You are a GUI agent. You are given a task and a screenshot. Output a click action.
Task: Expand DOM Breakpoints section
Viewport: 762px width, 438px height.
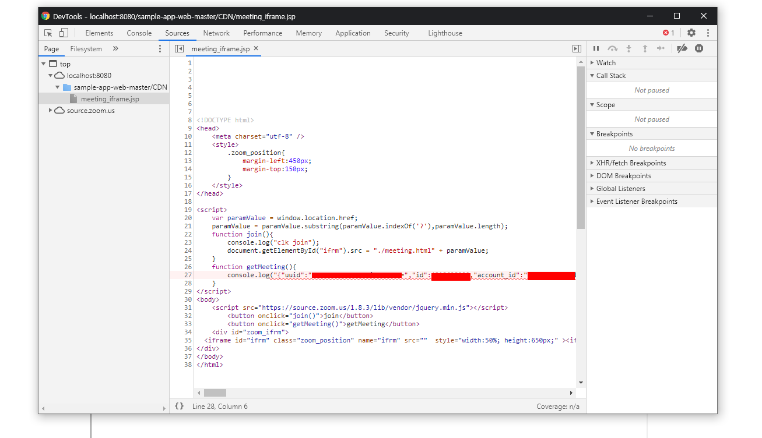[x=652, y=176]
